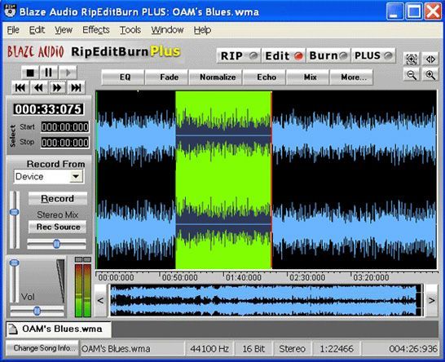Viewport: 445px width, 362px height.
Task: Rewind the audio with the rewind button
Action: 39,88
